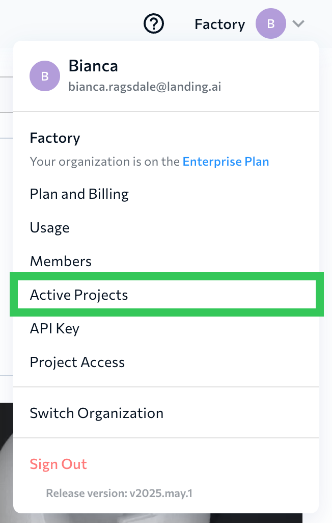View the Members list
This screenshot has width=332, height=523.
coord(61,261)
